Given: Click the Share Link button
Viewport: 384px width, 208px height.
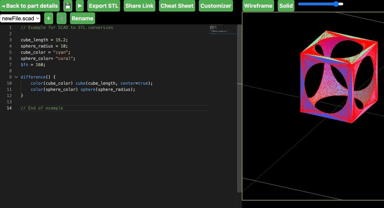Looking at the screenshot, I should coord(139,6).
